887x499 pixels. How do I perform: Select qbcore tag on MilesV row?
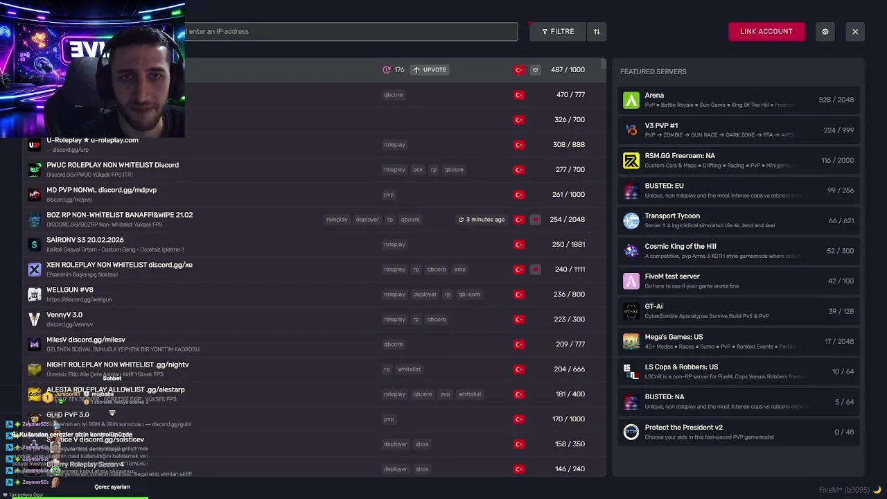(393, 344)
